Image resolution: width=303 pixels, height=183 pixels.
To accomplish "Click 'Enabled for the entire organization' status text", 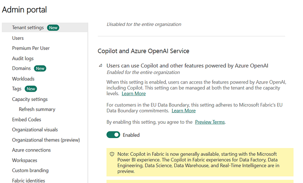I will [x=143, y=72].
